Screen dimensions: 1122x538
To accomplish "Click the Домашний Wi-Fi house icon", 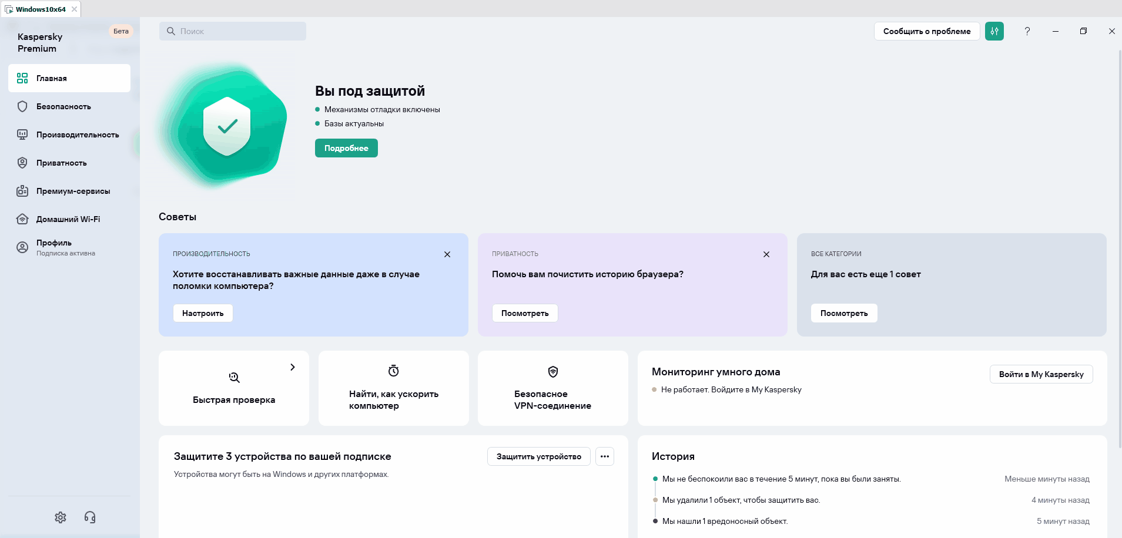I will pos(22,219).
